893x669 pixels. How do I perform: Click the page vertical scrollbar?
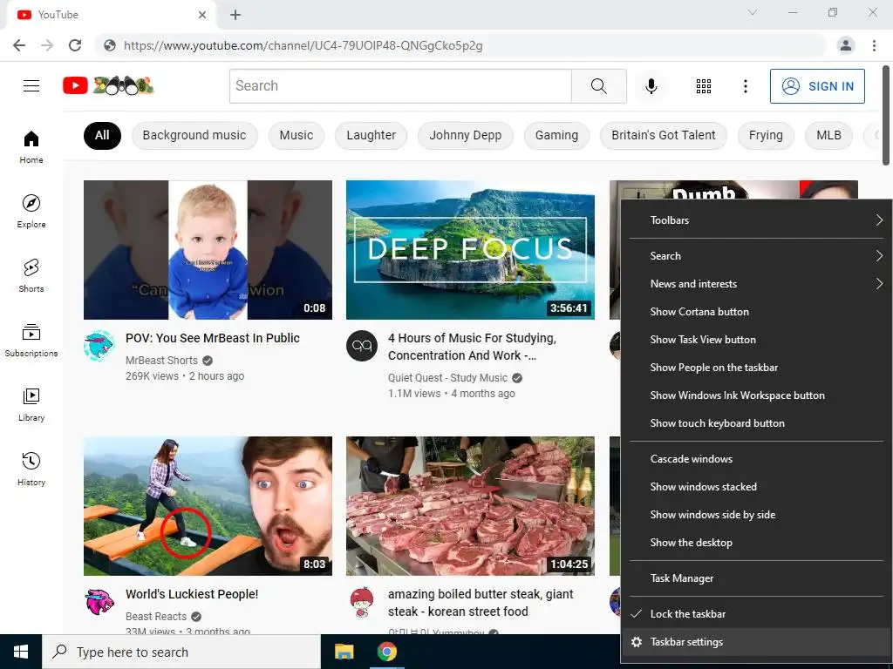pos(887,114)
